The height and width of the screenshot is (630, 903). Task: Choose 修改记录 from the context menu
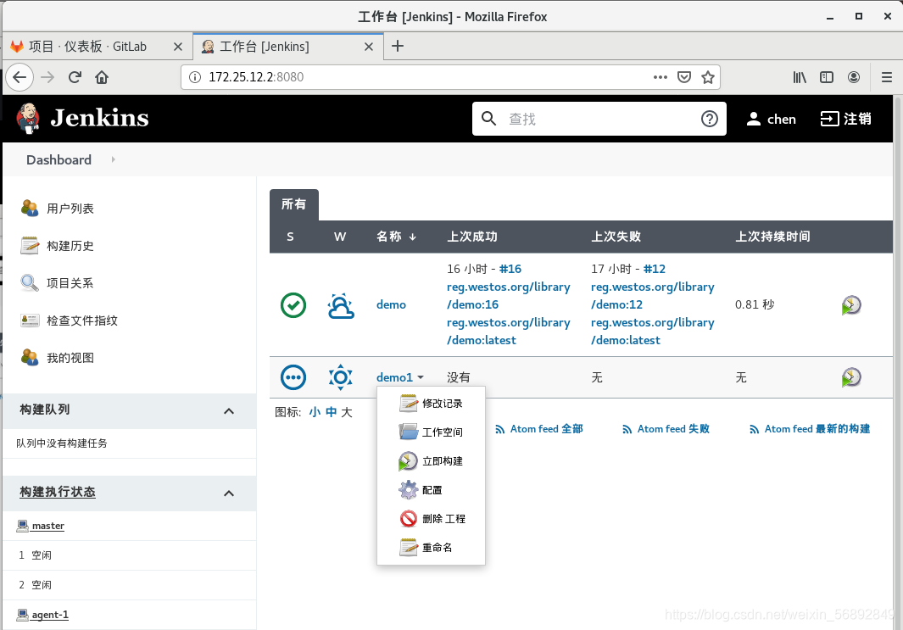431,403
